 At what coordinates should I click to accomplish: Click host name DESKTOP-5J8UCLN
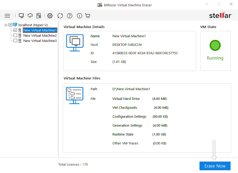click(127, 45)
